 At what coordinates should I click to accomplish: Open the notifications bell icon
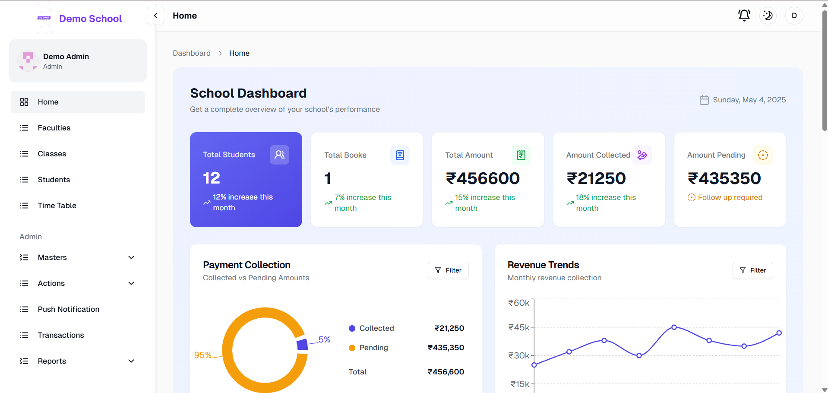(x=744, y=16)
